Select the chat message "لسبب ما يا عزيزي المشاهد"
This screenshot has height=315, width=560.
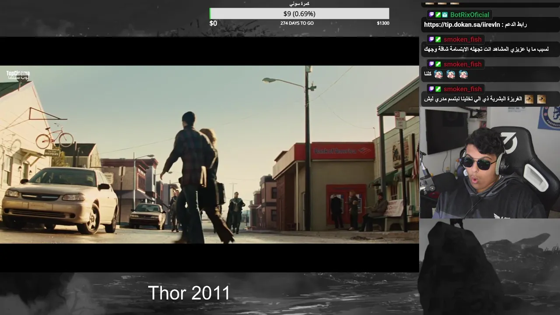[x=485, y=49]
